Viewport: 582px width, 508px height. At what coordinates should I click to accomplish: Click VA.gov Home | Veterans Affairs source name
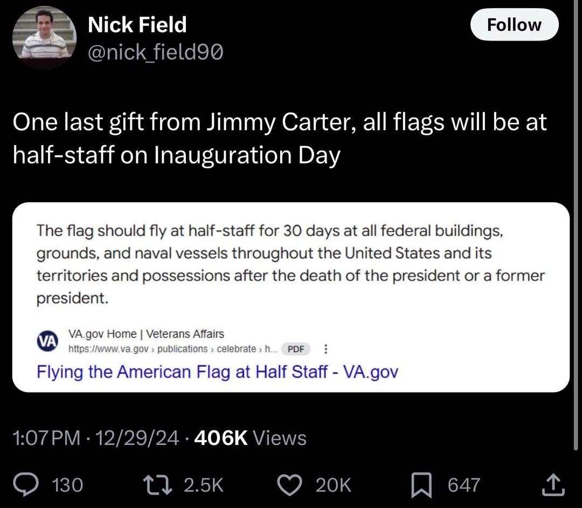146,334
